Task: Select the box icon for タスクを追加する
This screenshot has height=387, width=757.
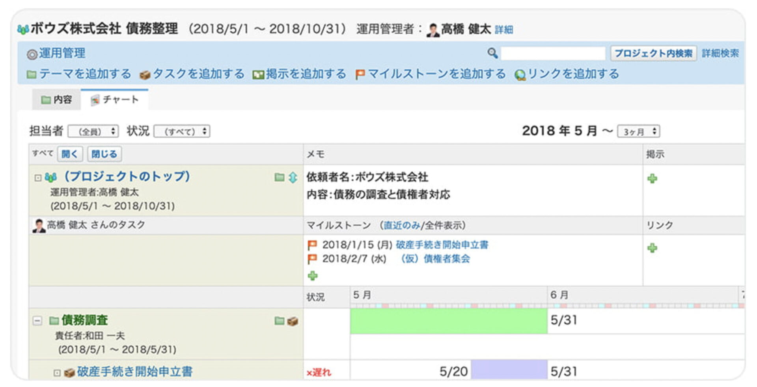Action: pyautogui.click(x=145, y=73)
